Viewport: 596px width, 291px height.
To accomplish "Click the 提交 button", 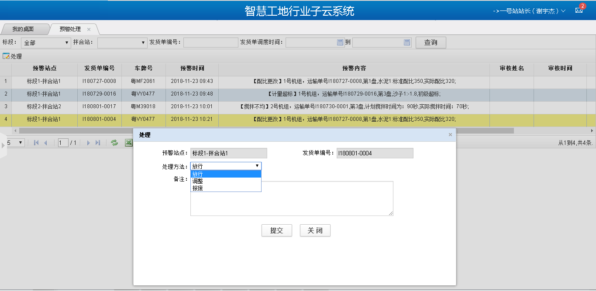I will (277, 230).
